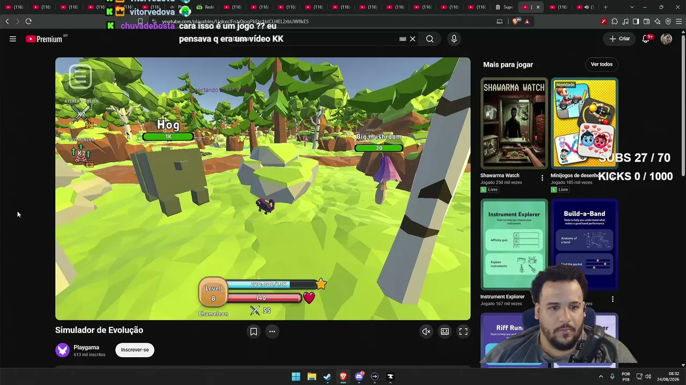
Task: Open the Brave VPN shield icon
Action: [x=668, y=21]
